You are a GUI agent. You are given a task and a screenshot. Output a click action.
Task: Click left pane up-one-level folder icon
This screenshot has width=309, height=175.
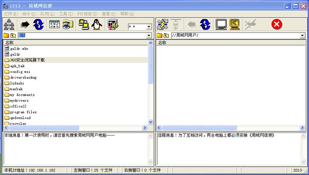coord(13,35)
